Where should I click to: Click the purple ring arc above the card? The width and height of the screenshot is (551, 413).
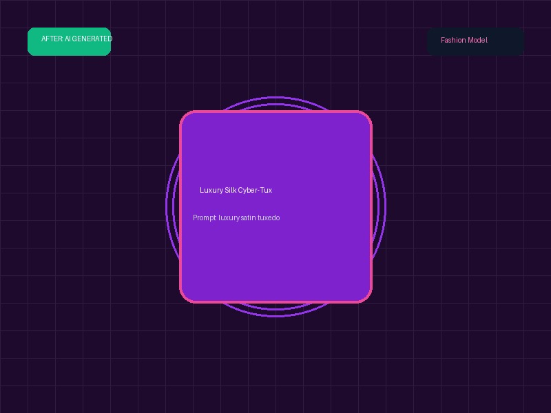click(276, 100)
